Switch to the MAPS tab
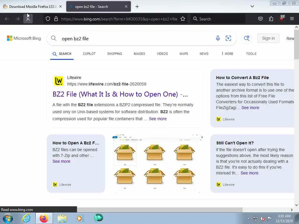The height and width of the screenshot is (224, 299). tap(184, 54)
